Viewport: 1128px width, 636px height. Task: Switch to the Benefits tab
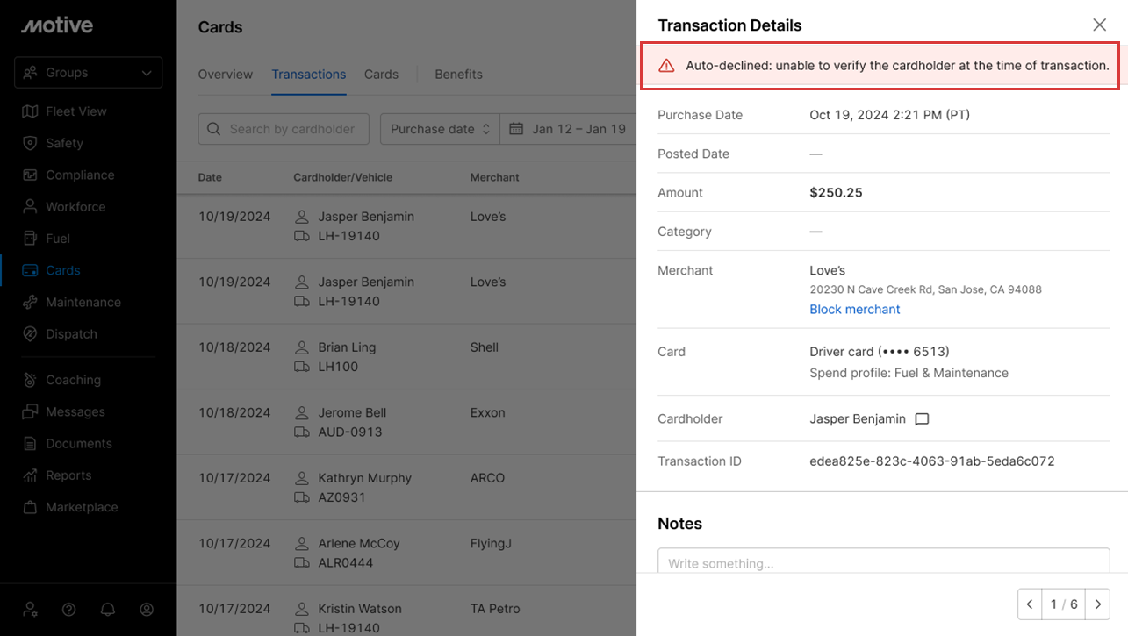(x=458, y=75)
